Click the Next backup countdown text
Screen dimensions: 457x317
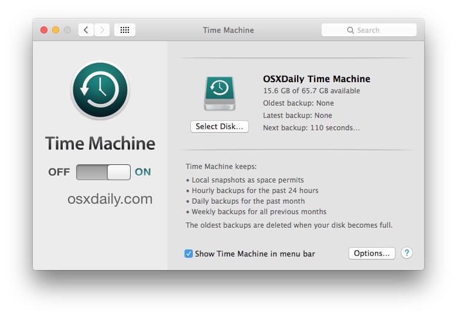pos(311,128)
